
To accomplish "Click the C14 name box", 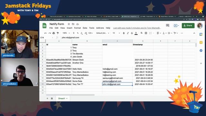I will tap(47, 38).
